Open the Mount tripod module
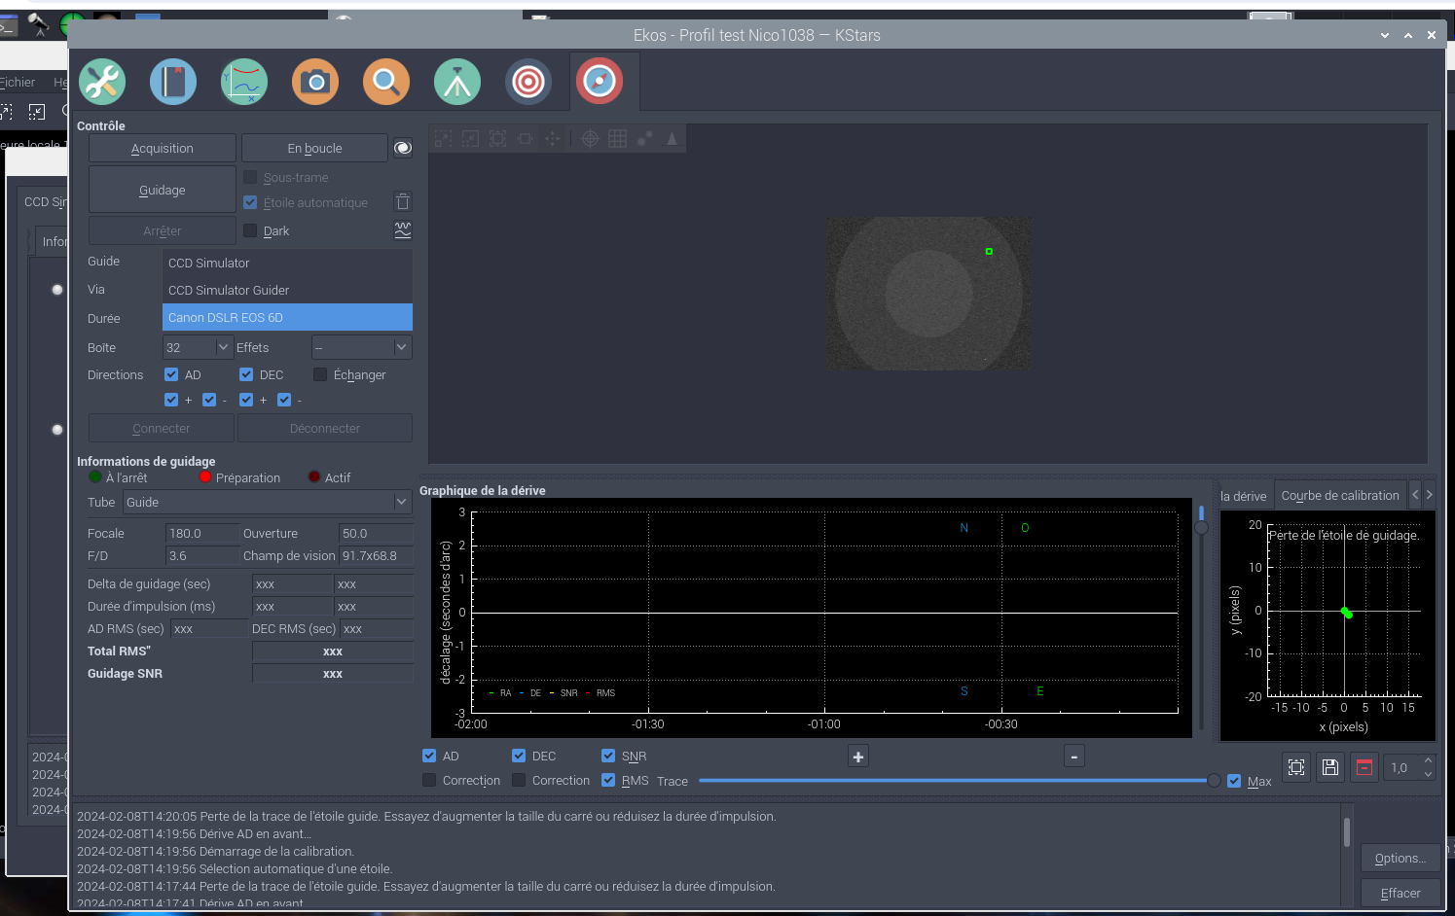Screen dimensions: 1455x916 point(457,82)
